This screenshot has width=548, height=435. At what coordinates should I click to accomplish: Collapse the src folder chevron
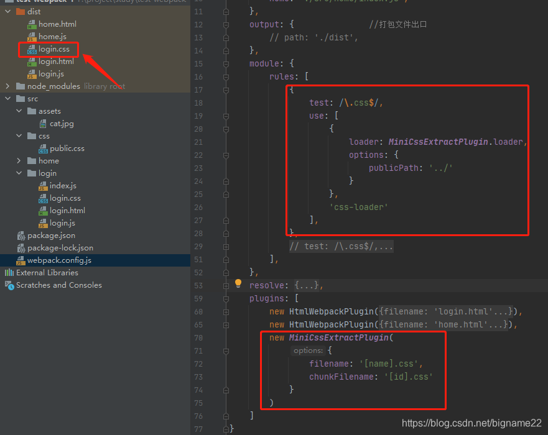pos(7,98)
